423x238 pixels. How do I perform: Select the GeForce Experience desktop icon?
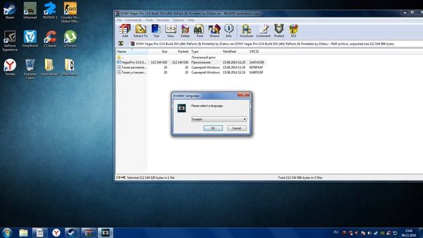[10, 41]
